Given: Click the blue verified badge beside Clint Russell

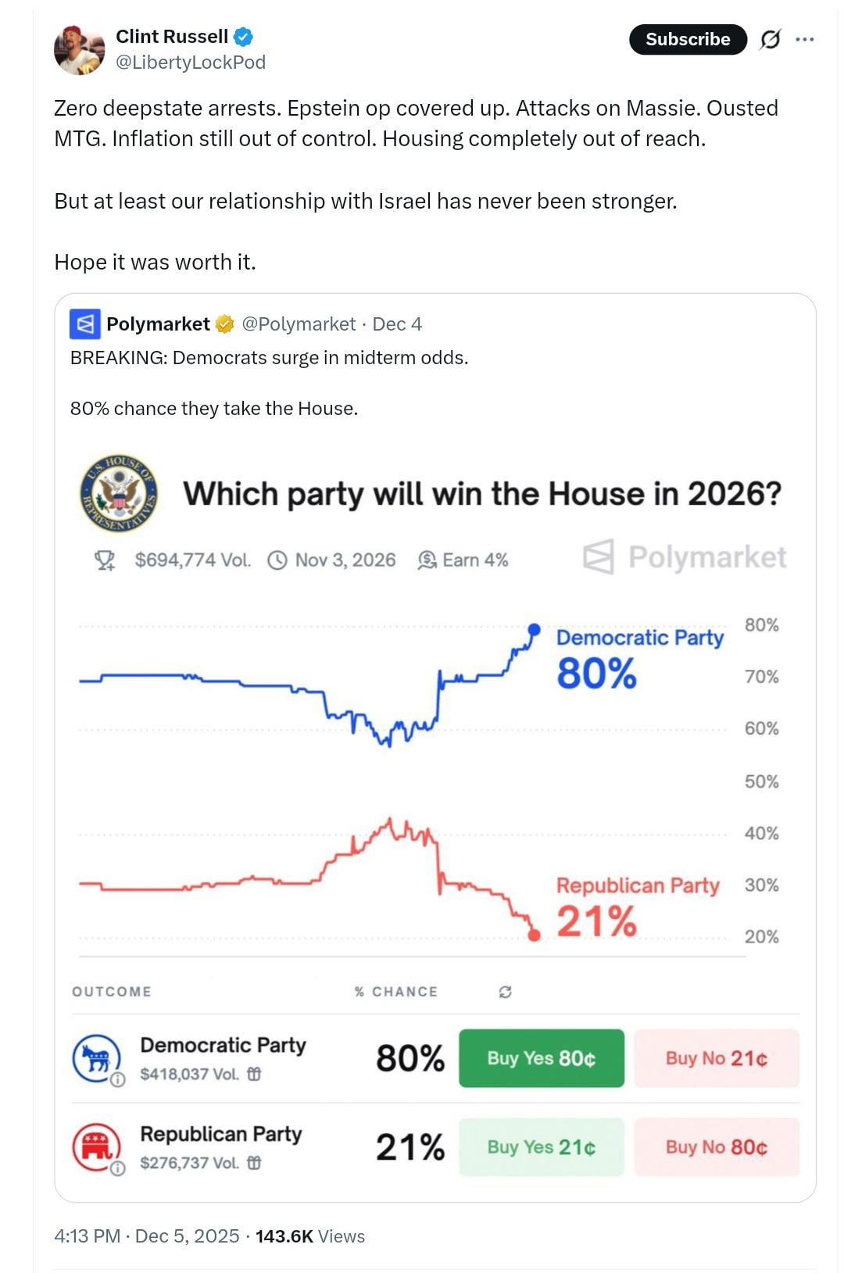Looking at the screenshot, I should [243, 37].
